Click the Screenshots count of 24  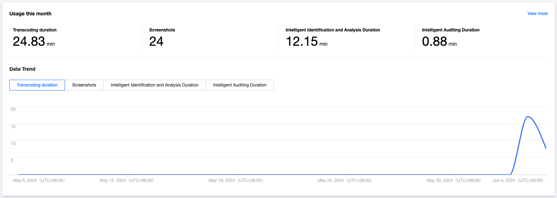(x=156, y=42)
